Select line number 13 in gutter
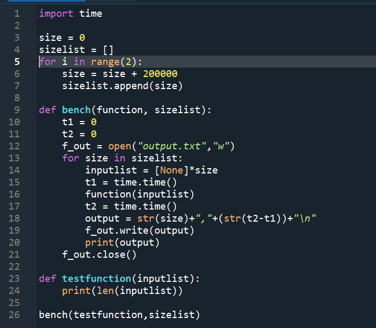The image size is (376, 328). [x=14, y=158]
